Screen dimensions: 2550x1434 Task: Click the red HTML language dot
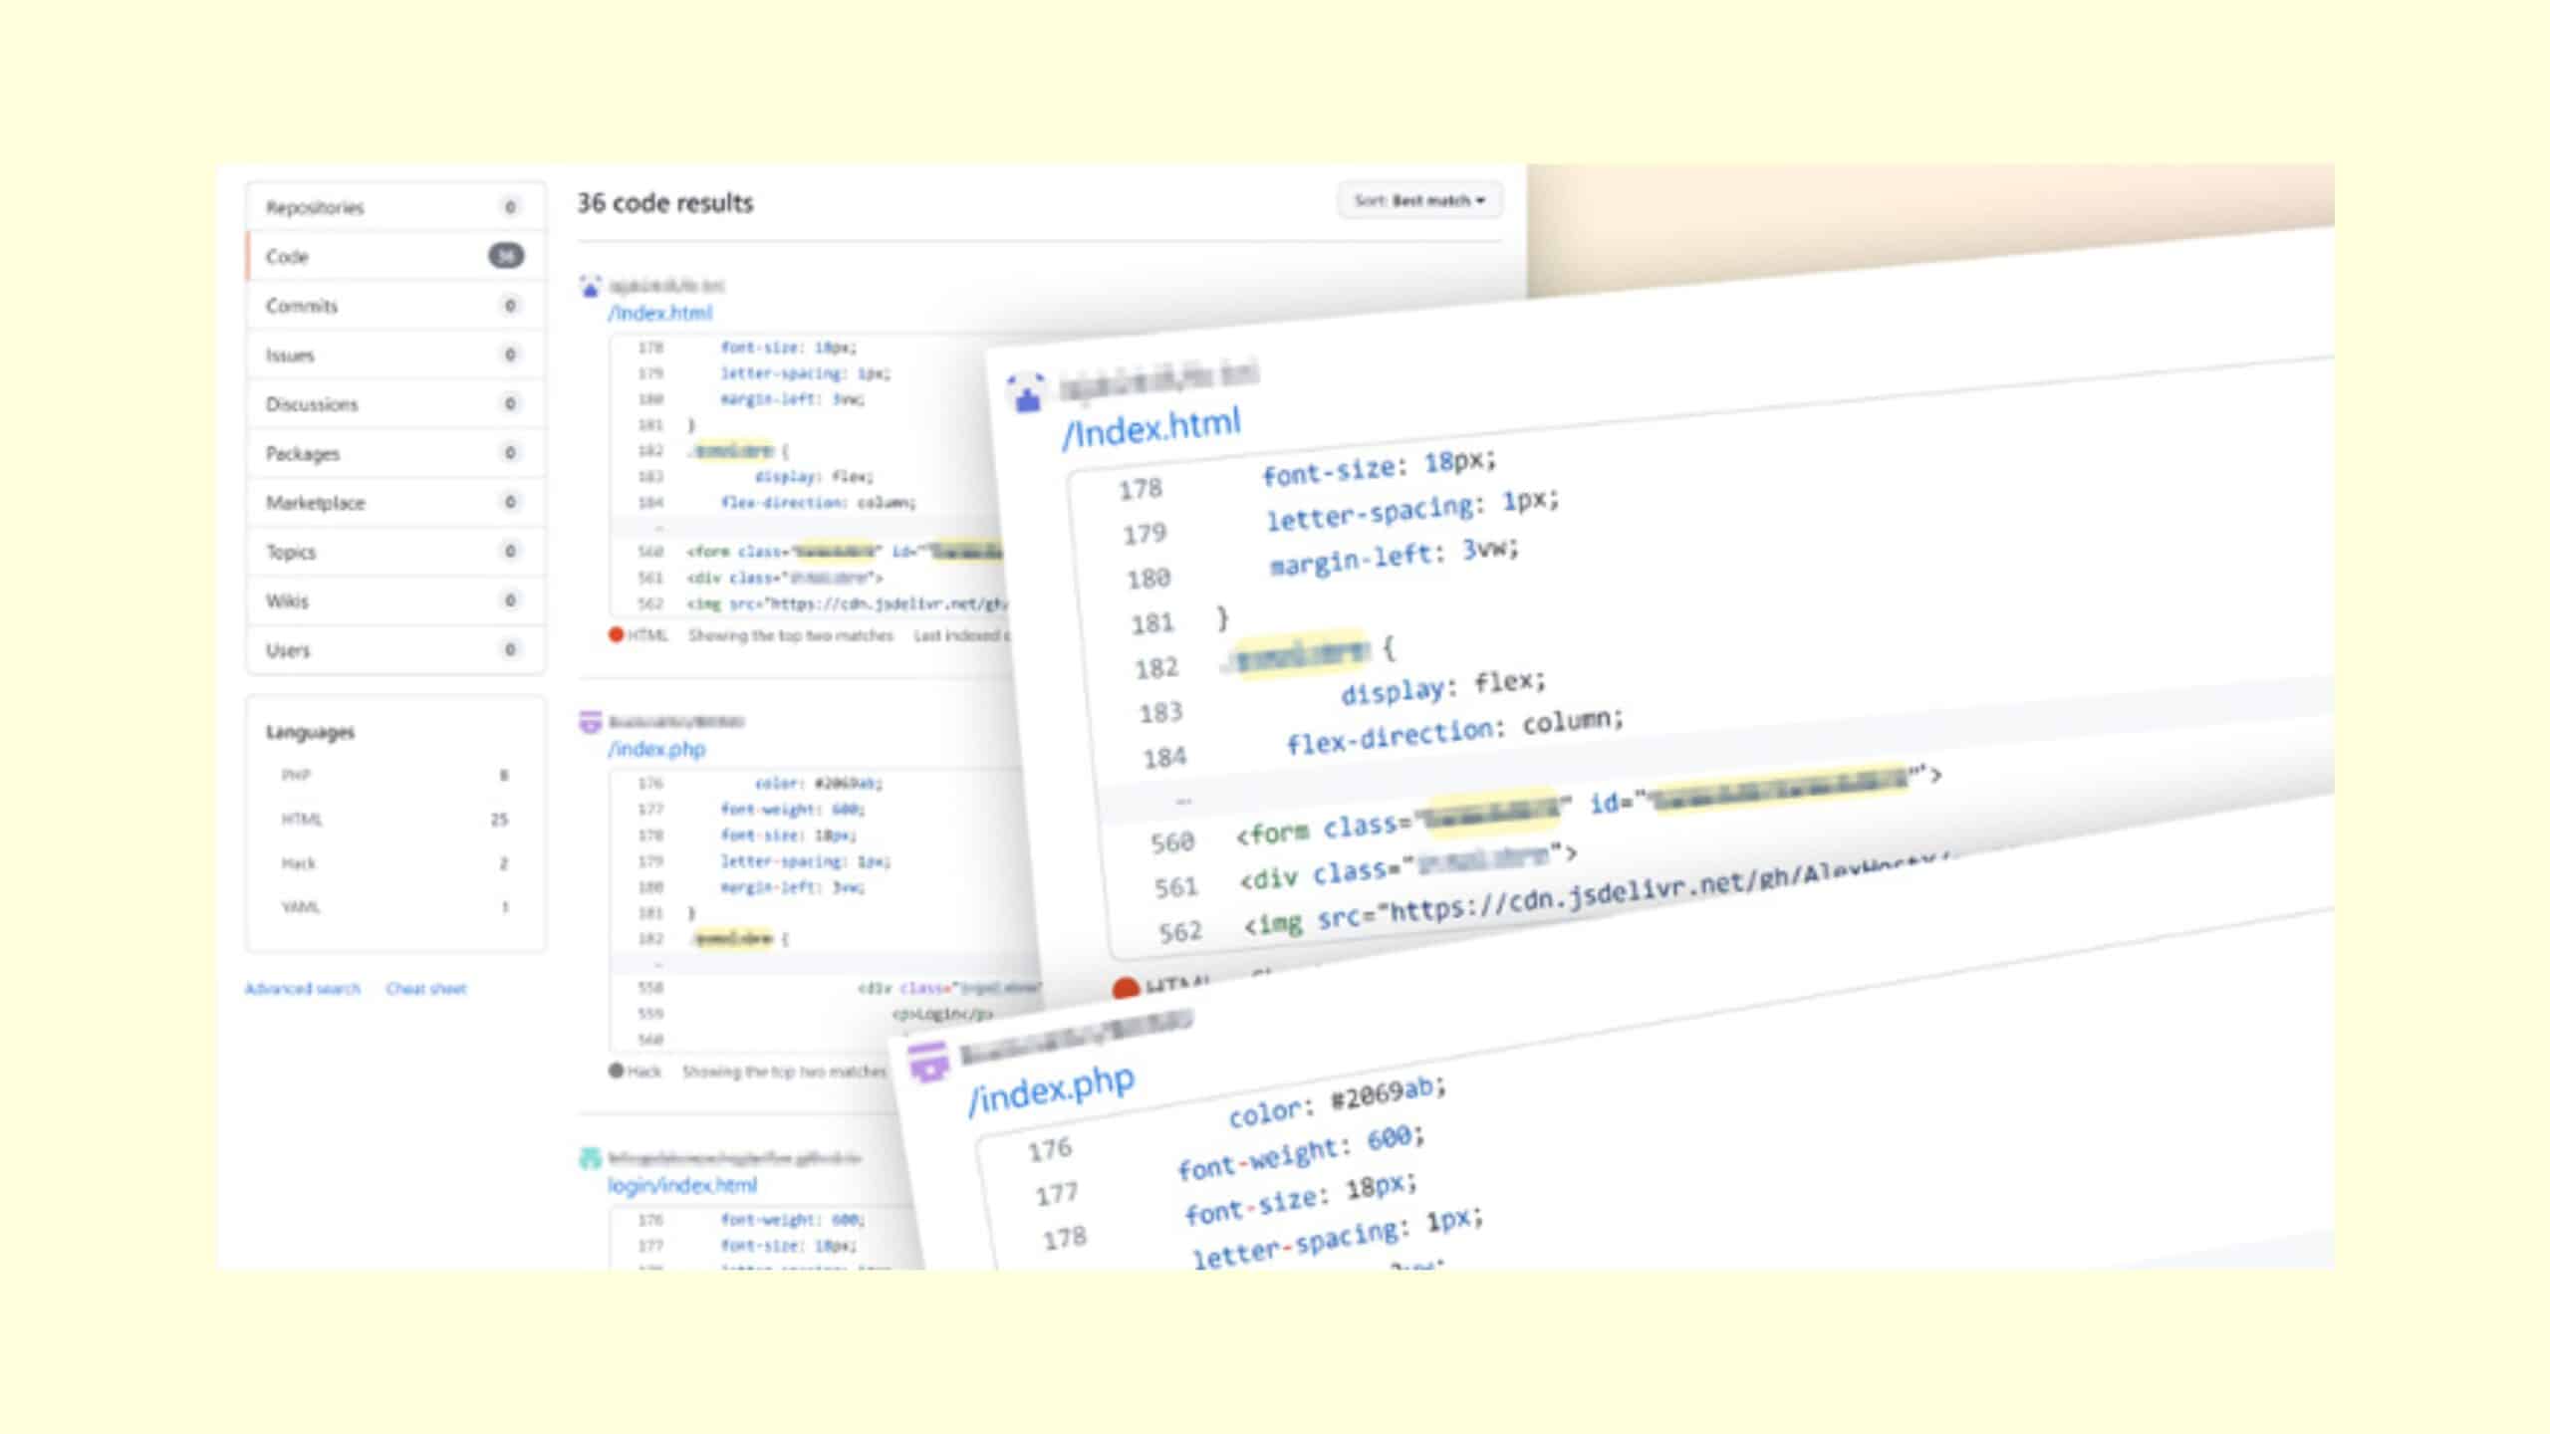point(616,634)
